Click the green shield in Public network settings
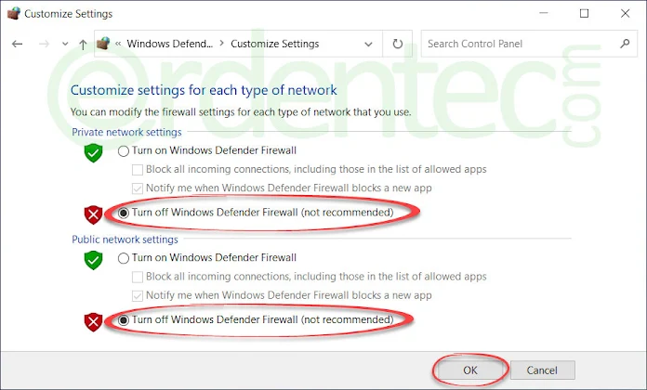Screen dimensions: 647x390 coord(93,260)
